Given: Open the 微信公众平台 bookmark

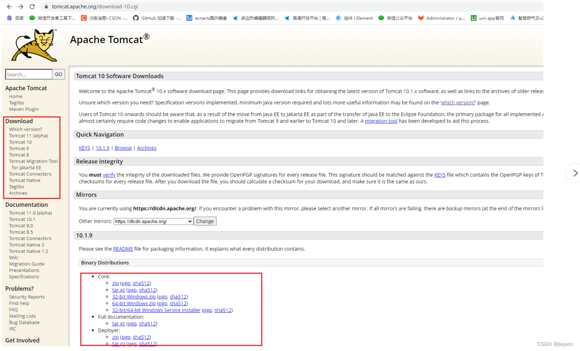Looking at the screenshot, I should (x=395, y=18).
